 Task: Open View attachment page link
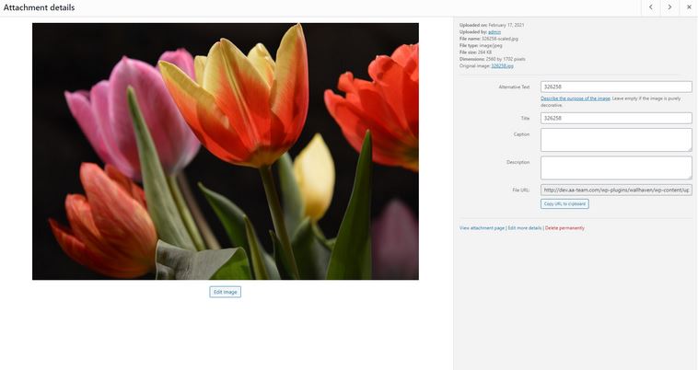coord(482,227)
